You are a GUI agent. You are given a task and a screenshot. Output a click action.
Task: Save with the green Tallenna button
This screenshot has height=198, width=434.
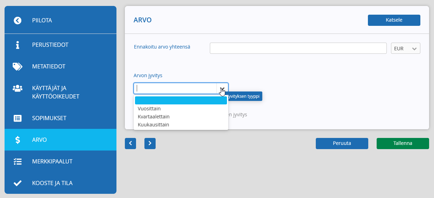(x=403, y=144)
